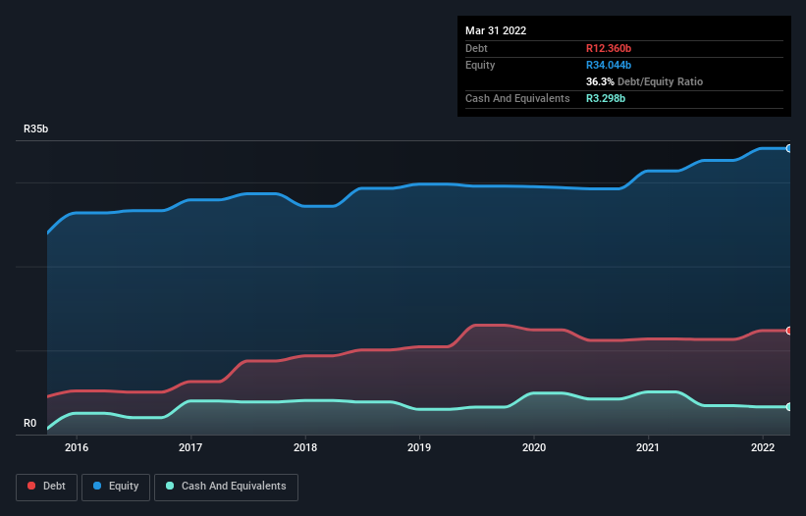Select the 2016 x-axis label

(x=77, y=447)
